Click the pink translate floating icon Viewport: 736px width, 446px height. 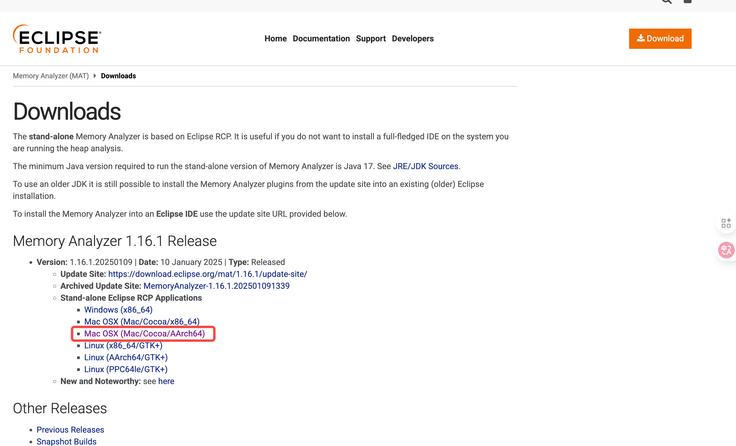tap(726, 250)
